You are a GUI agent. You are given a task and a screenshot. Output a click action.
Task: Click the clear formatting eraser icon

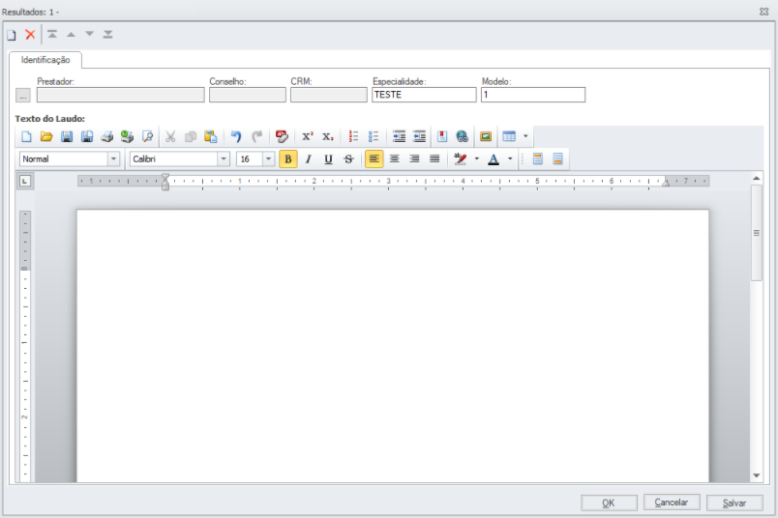(282, 136)
